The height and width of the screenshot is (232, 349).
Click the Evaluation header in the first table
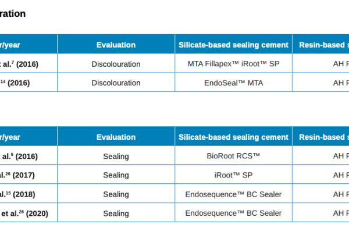(116, 45)
